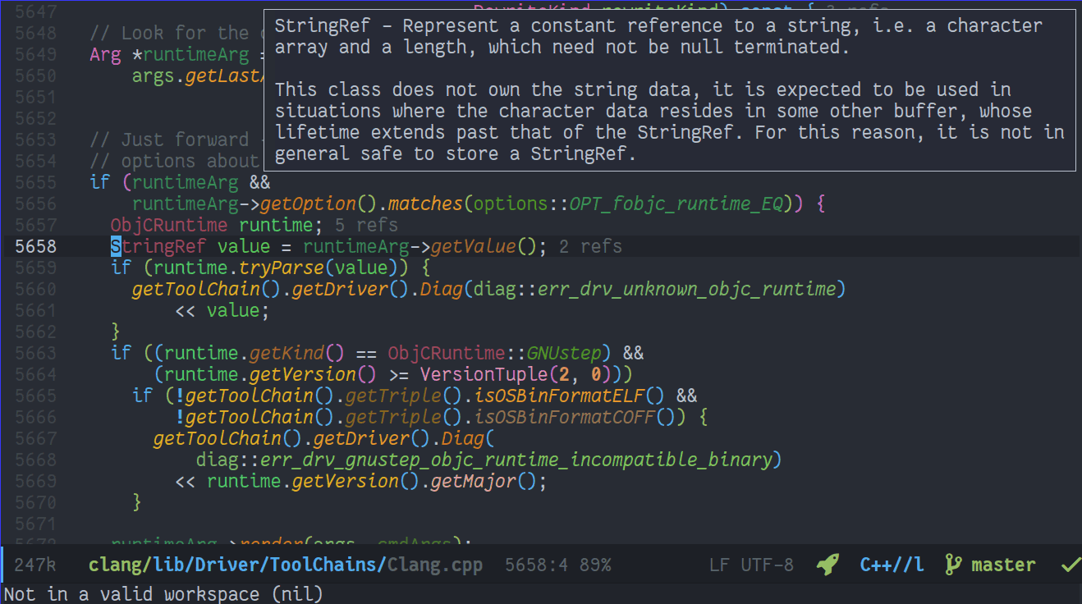The image size is (1082, 604).
Task: Click the LSP rocket icon in modeline
Action: click(x=828, y=565)
